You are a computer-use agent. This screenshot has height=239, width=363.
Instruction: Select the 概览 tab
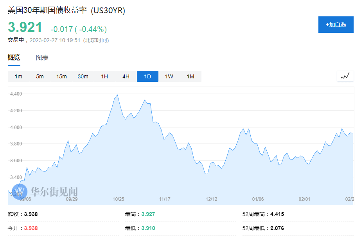pyautogui.click(x=14, y=57)
